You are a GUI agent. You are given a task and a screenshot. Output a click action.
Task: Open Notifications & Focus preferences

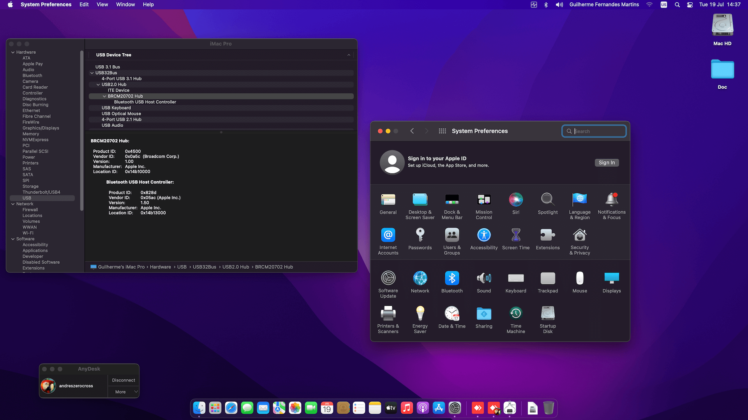point(612,206)
